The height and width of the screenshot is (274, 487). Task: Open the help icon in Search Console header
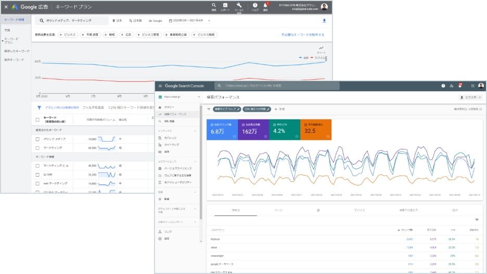click(x=443, y=86)
